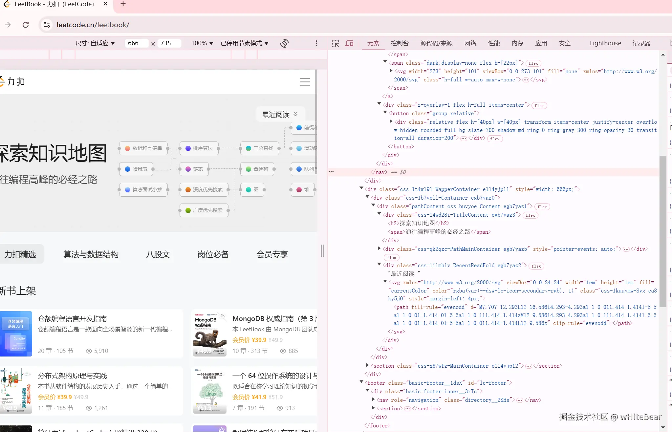The image size is (672, 432).
Task: Select the 算法与数据结构 category link
Action: coord(91,254)
